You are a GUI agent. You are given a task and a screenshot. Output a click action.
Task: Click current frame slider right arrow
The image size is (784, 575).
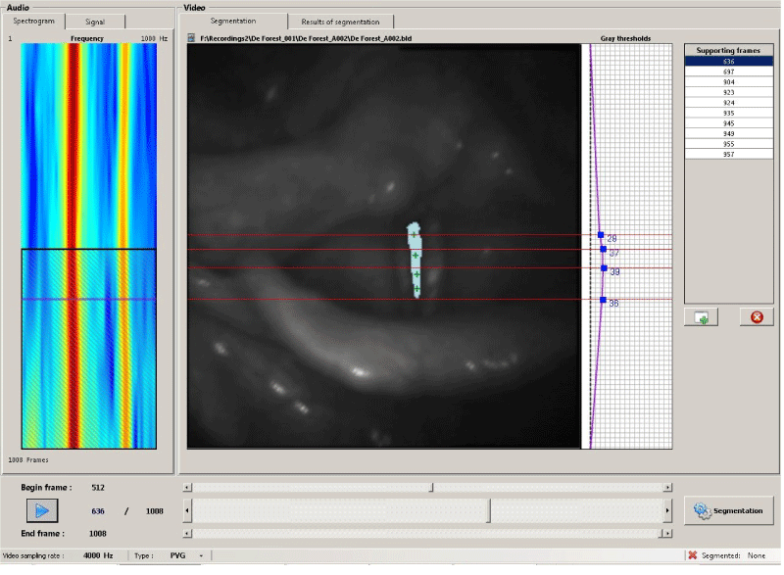point(667,510)
